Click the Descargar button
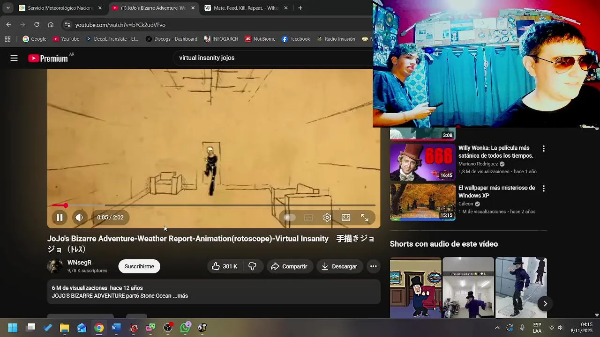The image size is (600, 337). 339,266
